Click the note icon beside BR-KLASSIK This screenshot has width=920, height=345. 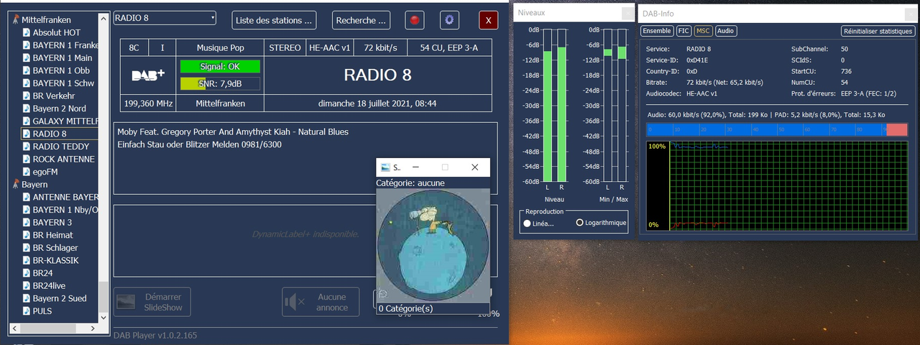click(x=26, y=260)
